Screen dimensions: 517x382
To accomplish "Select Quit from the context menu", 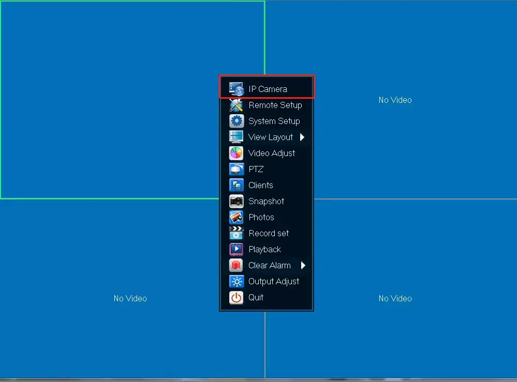I will tap(267, 297).
